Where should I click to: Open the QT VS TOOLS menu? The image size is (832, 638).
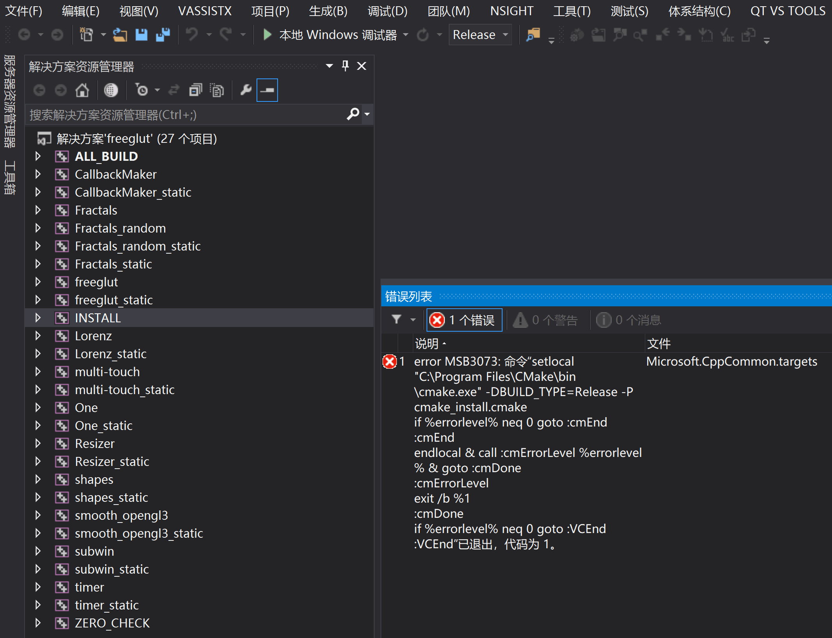click(x=788, y=11)
